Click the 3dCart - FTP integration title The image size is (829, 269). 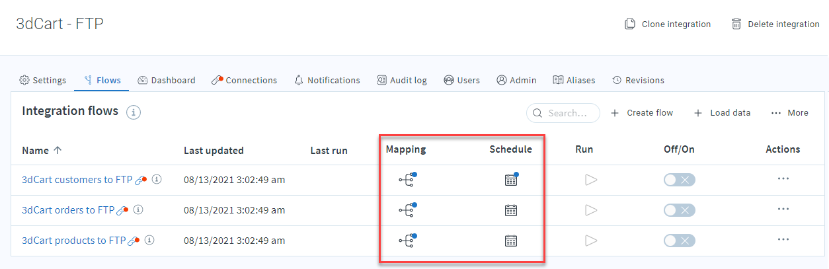click(59, 24)
